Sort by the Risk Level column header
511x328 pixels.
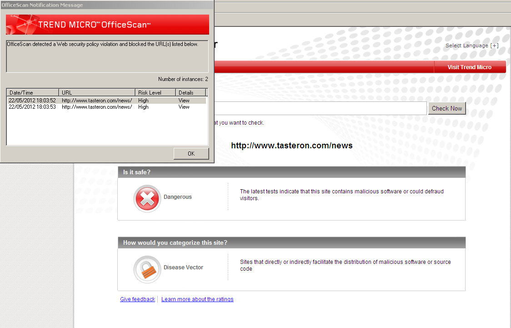155,93
